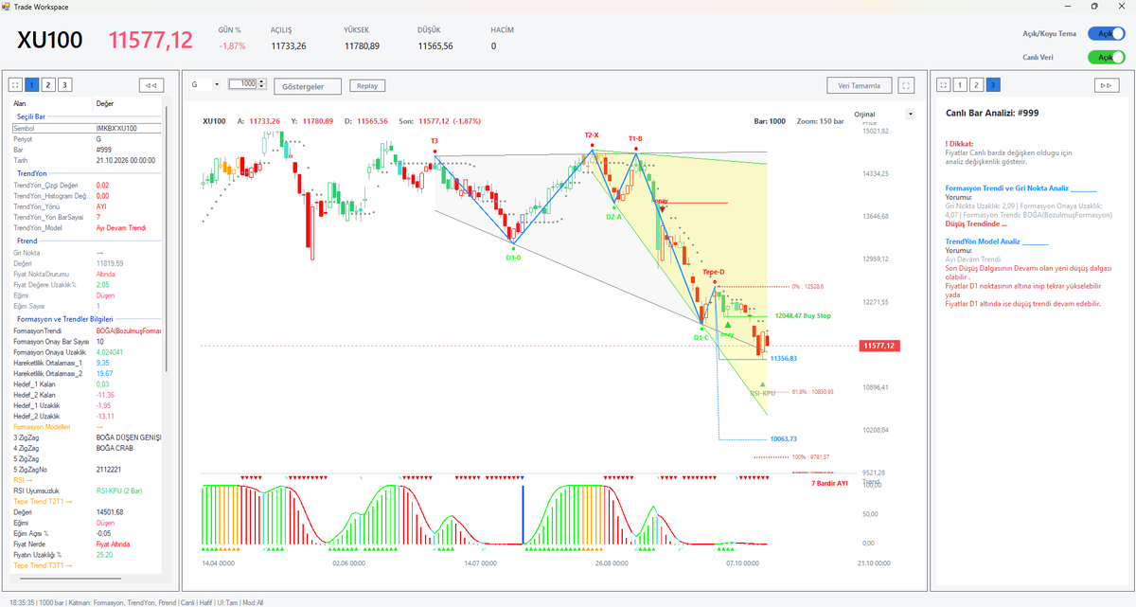
Task: Open the Orjinal dropdown above the price axis
Action: [x=884, y=114]
